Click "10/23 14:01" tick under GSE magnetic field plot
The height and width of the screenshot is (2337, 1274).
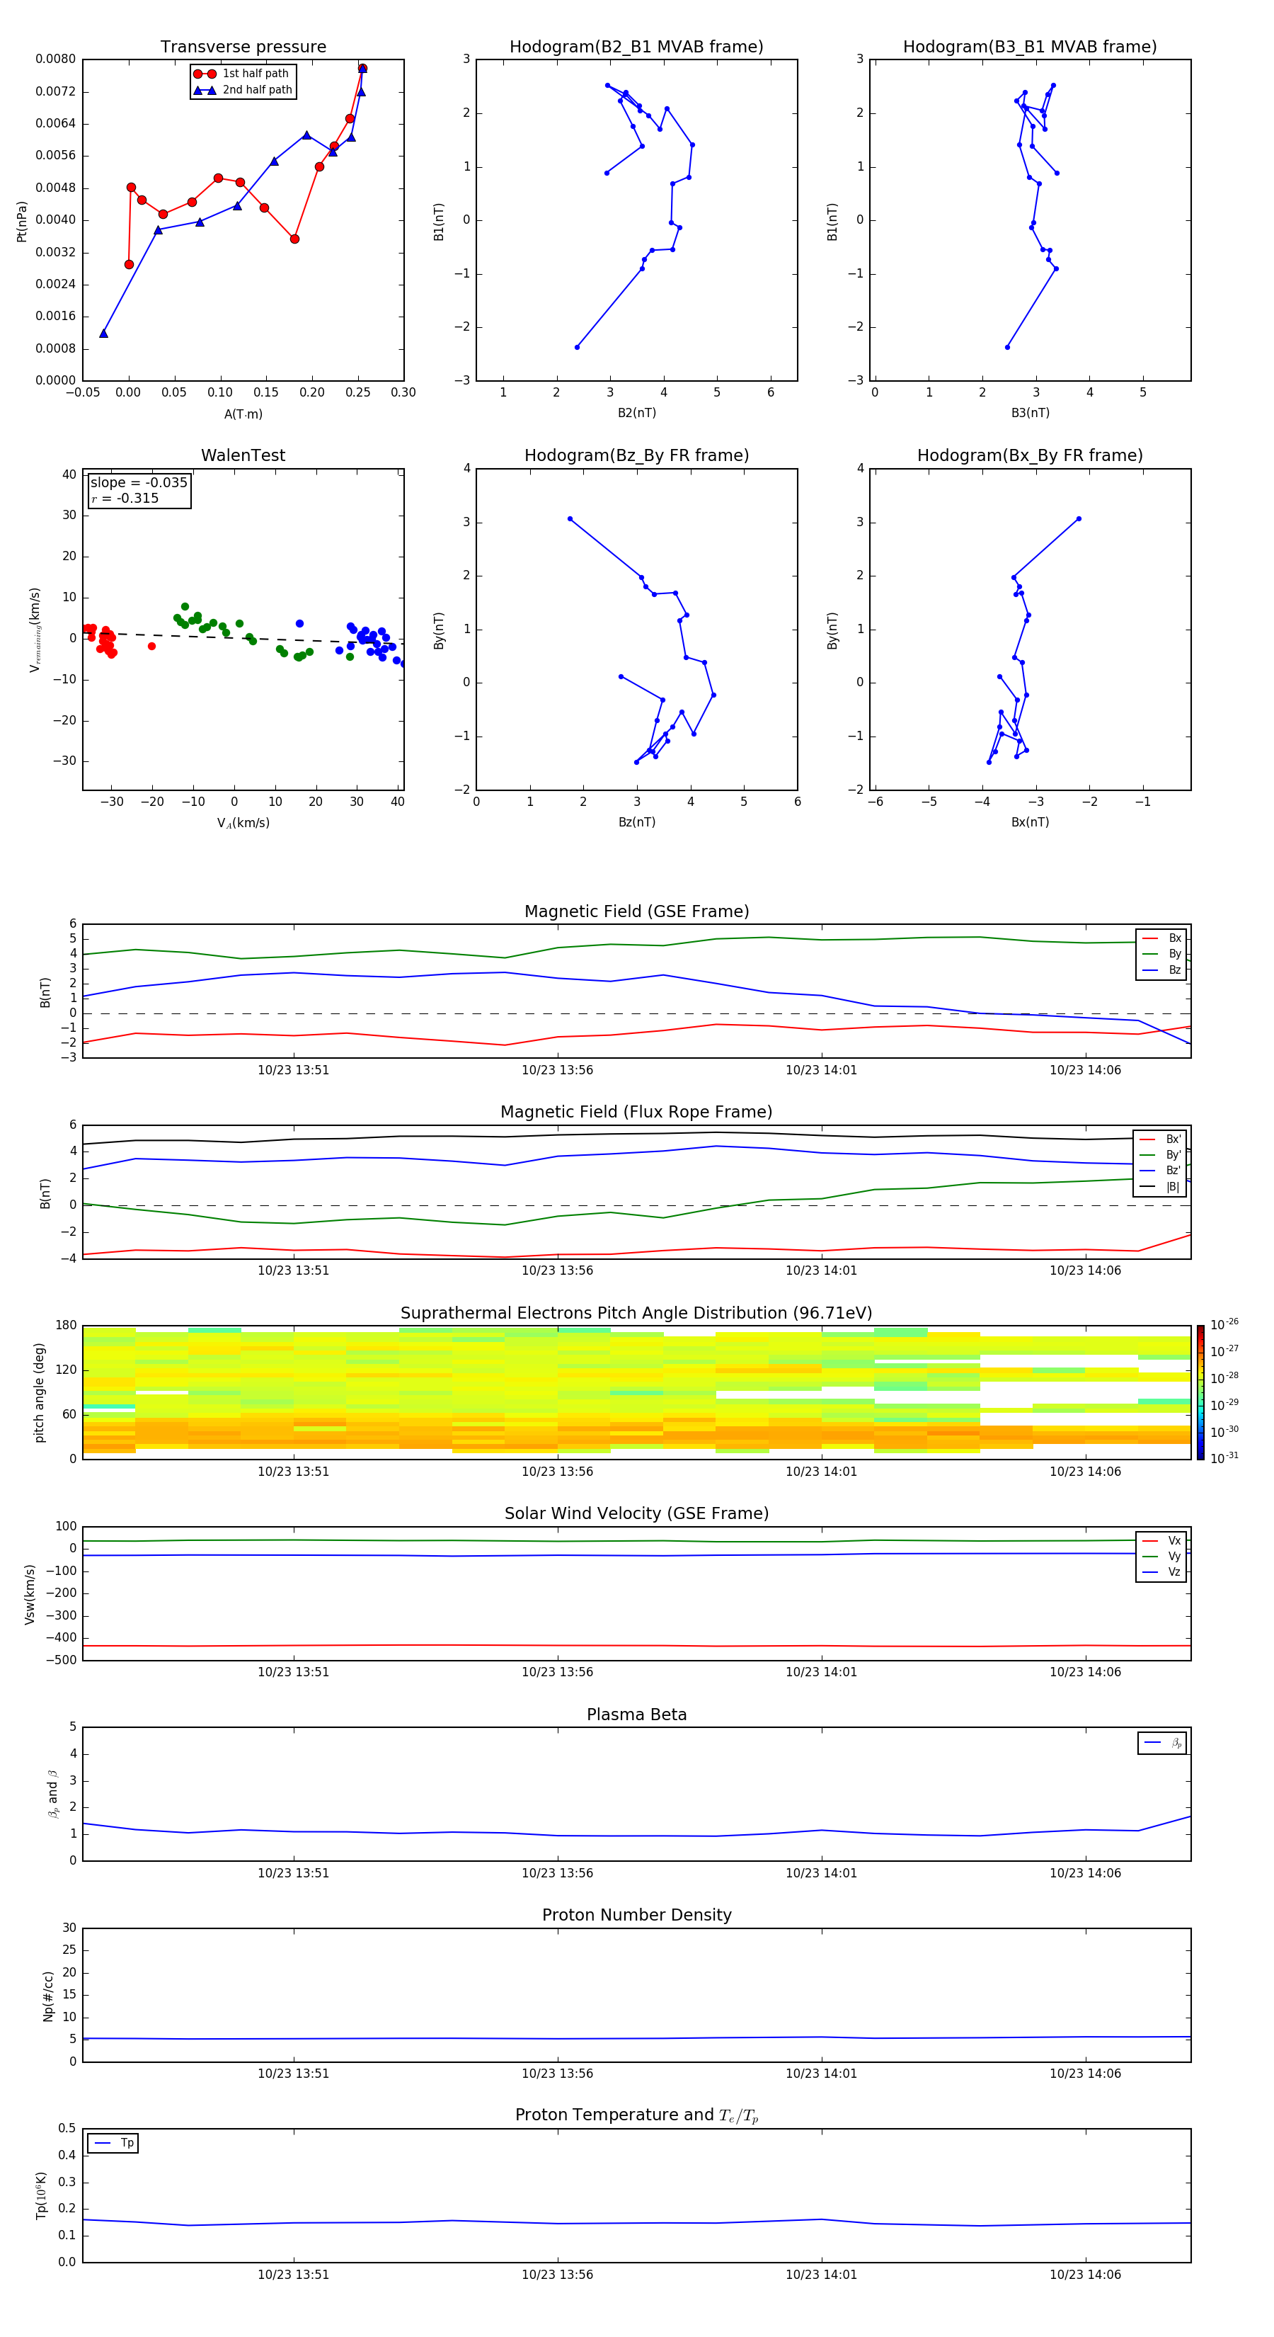tap(820, 1071)
